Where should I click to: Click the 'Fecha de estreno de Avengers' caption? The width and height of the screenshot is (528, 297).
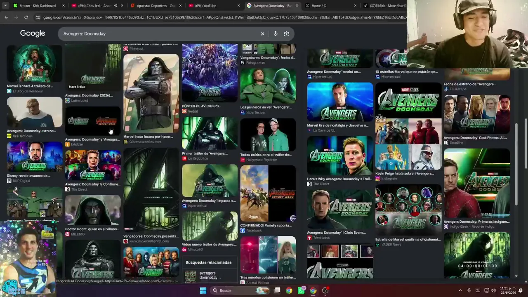point(470,84)
